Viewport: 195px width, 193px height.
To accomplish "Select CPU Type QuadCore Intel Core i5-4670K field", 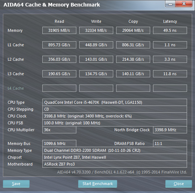I will [115, 102].
